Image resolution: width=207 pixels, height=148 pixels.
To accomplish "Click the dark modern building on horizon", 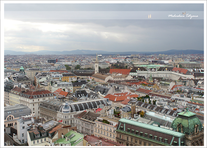I will [52, 61].
